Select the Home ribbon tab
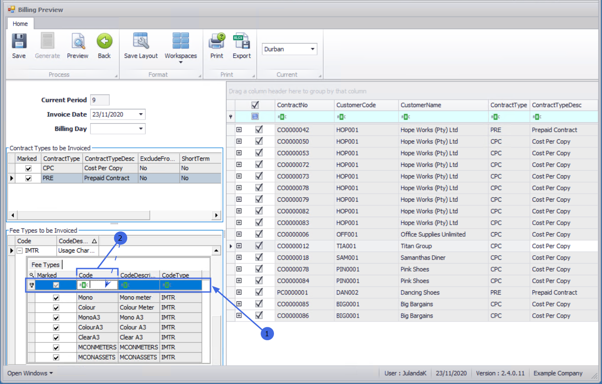Screen dimensions: 602x384 (20, 24)
